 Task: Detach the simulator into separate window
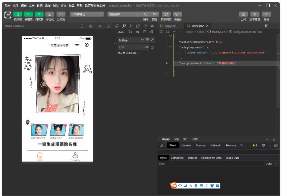108,26
